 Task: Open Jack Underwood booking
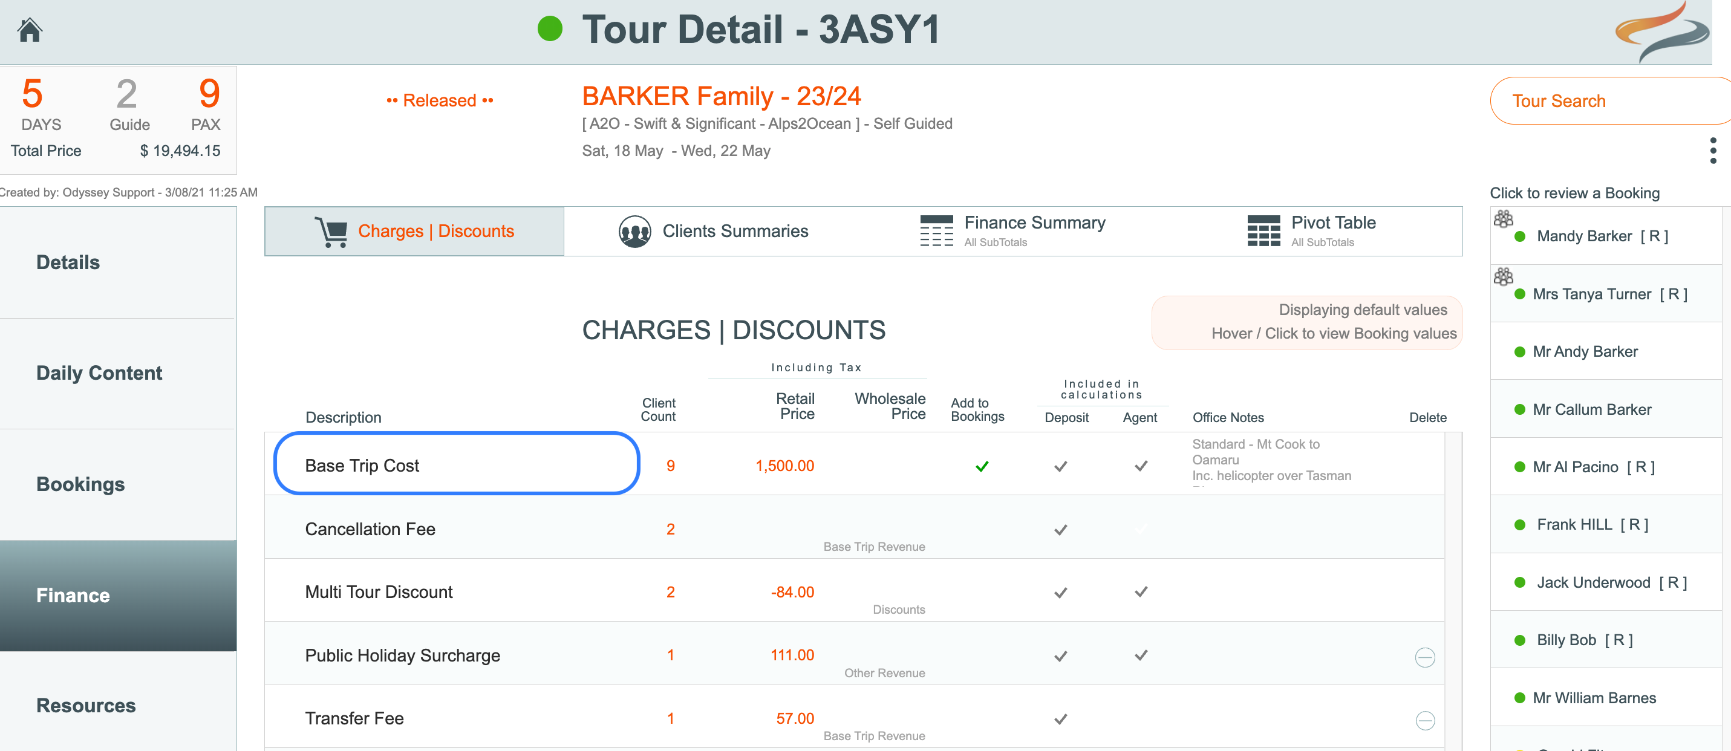pyautogui.click(x=1610, y=582)
